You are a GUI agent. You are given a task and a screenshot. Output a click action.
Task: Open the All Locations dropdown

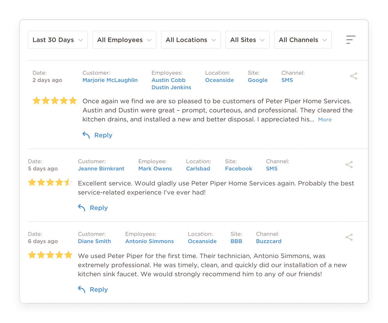[x=191, y=39]
